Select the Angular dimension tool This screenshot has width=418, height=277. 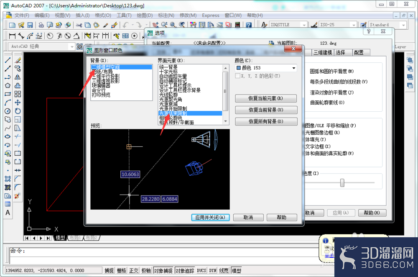coord(76,36)
